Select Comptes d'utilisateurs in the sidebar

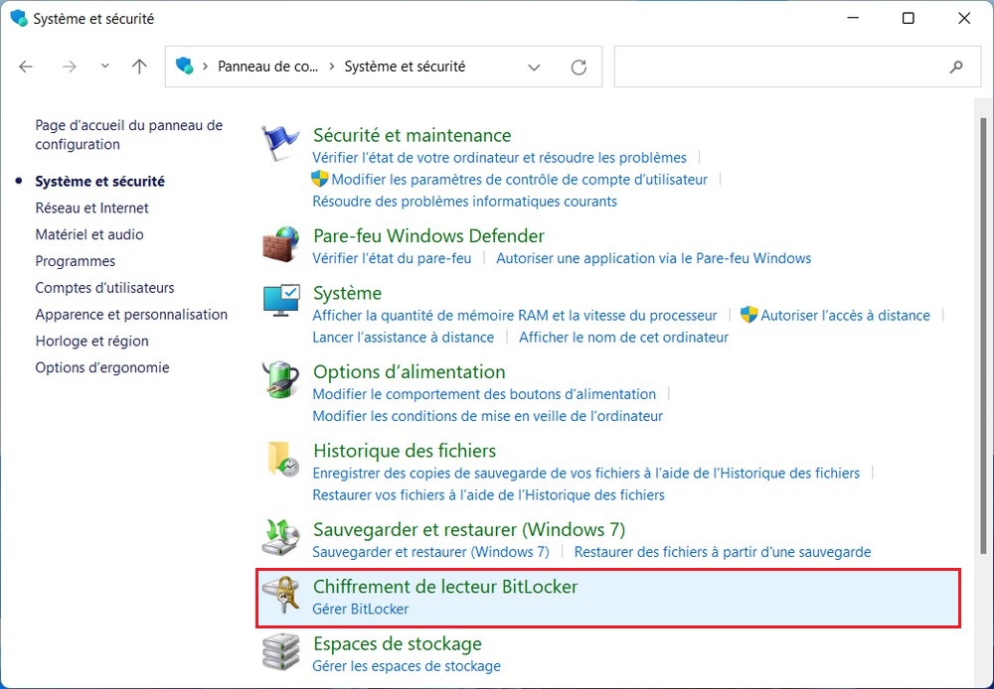pos(104,288)
